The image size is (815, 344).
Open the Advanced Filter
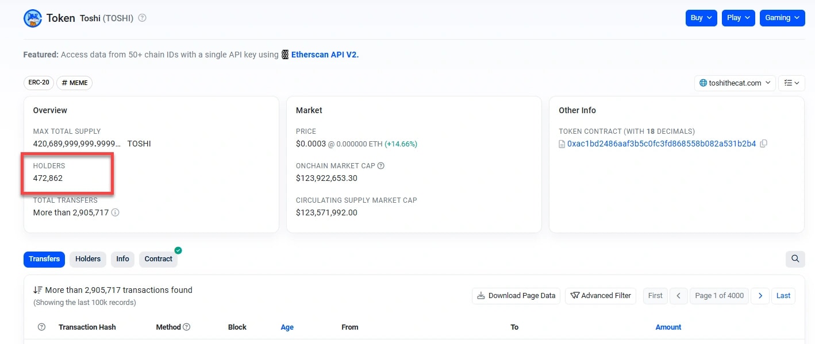point(600,295)
